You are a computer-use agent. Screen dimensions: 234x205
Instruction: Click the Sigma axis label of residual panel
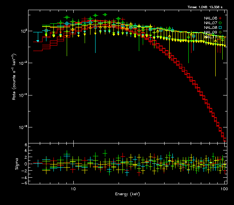[16, 164]
